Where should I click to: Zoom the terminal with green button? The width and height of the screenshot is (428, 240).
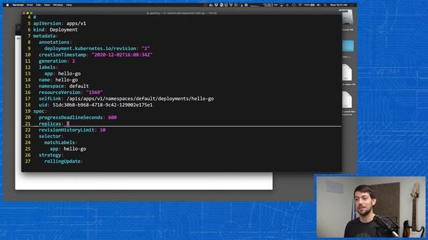[x=31, y=13]
